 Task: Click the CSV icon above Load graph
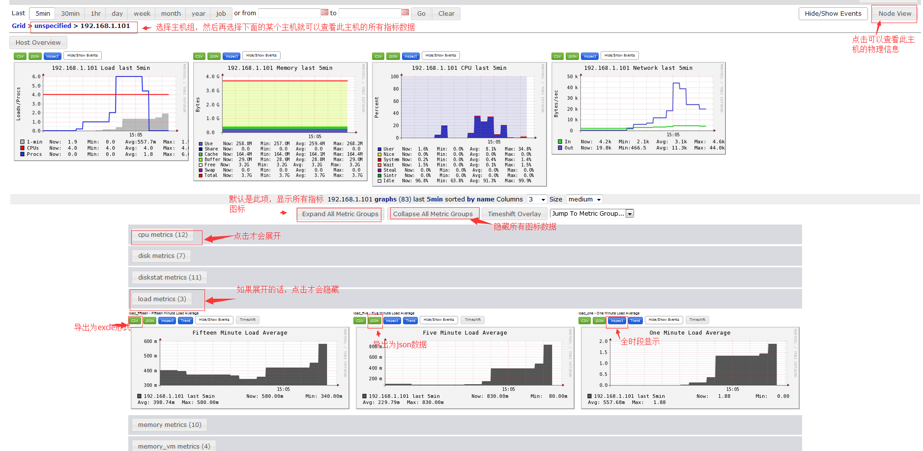(x=20, y=56)
